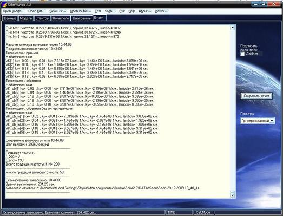Click the VK_ob[5] peak line

pos(80,104)
